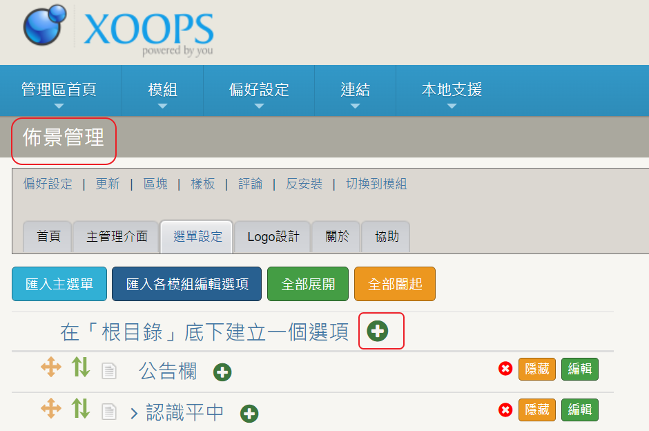Switch to the Logo設計 tab

pyautogui.click(x=273, y=237)
